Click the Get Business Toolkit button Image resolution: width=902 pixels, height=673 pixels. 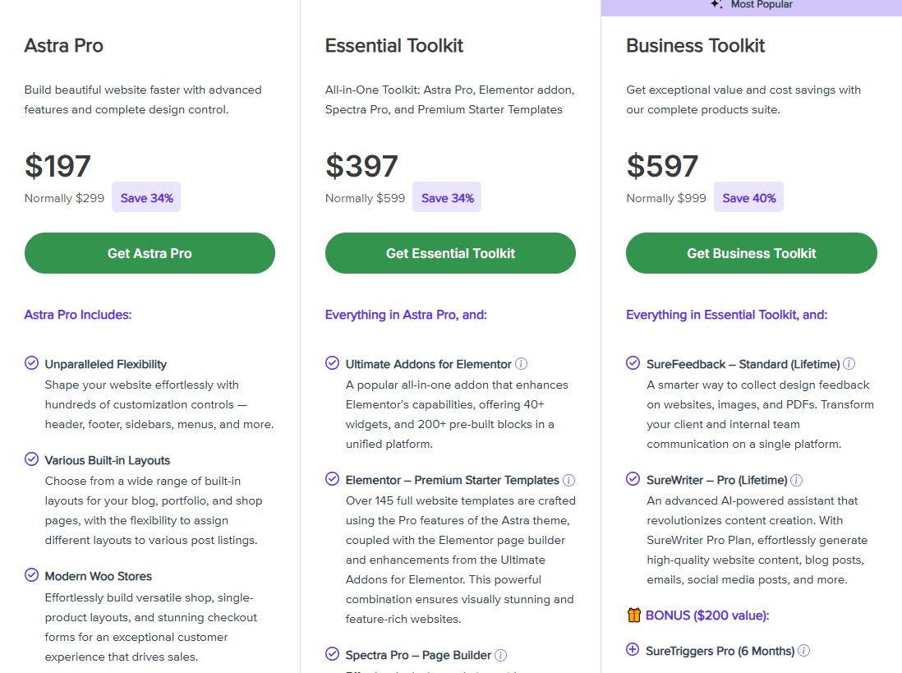pos(751,253)
